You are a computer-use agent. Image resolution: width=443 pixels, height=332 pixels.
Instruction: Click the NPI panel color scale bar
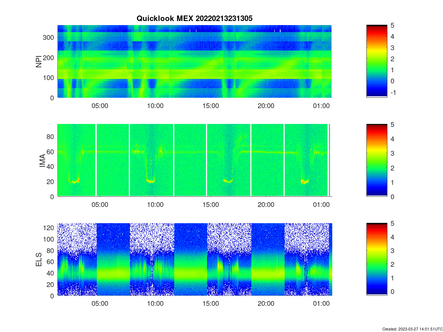377,61
